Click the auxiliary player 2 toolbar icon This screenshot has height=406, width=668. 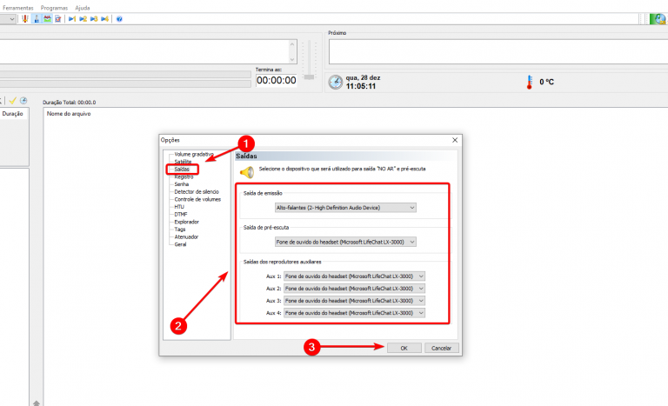(x=83, y=18)
